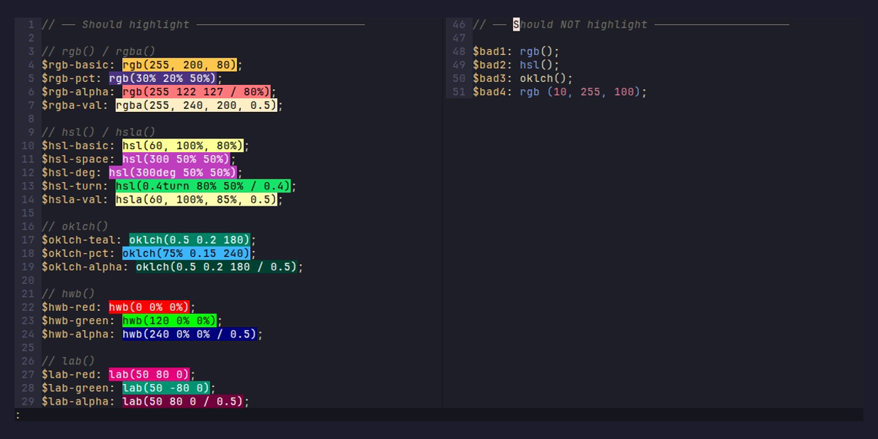This screenshot has height=439, width=878.
Task: Select the $lab-alpha variable name
Action: click(75, 402)
